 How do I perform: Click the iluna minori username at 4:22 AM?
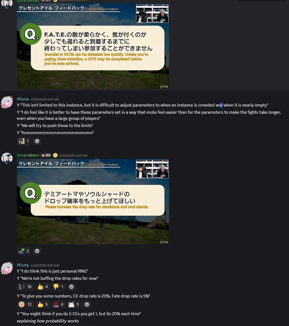28,155
